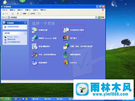Viewport: 135px width, 101px height.
Task: Launch Internet Explorer from quick launch
Action: pos(21,99)
